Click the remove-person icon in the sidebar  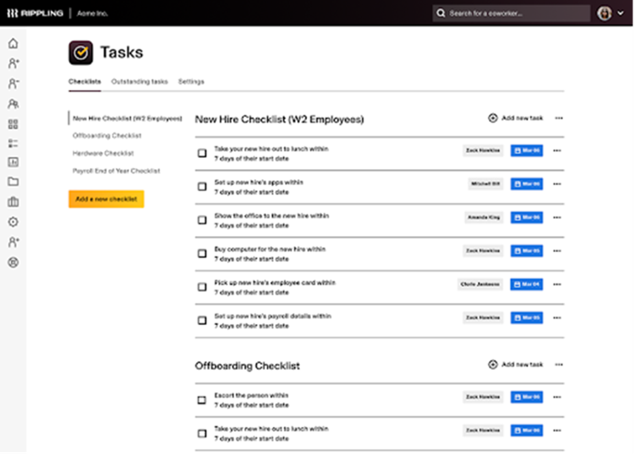(x=13, y=83)
